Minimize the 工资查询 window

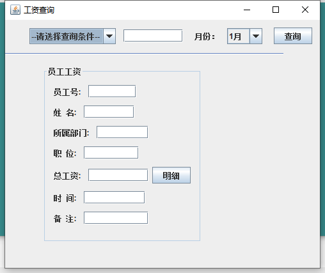point(247,10)
